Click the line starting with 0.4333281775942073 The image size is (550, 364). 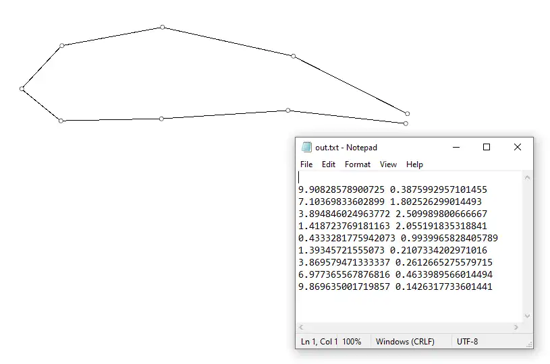[x=398, y=238]
